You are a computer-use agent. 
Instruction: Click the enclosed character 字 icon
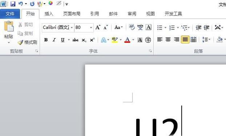[148, 40]
